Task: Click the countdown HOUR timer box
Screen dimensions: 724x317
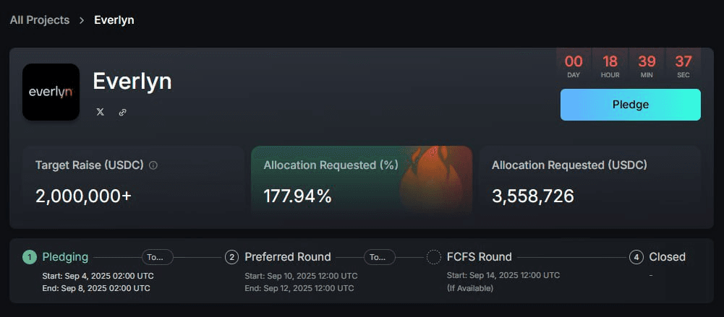Action: [x=610, y=66]
